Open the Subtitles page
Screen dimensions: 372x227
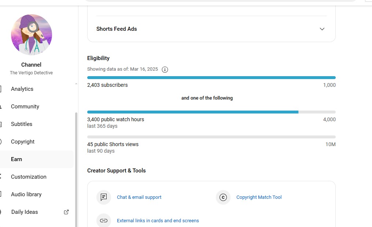22,124
